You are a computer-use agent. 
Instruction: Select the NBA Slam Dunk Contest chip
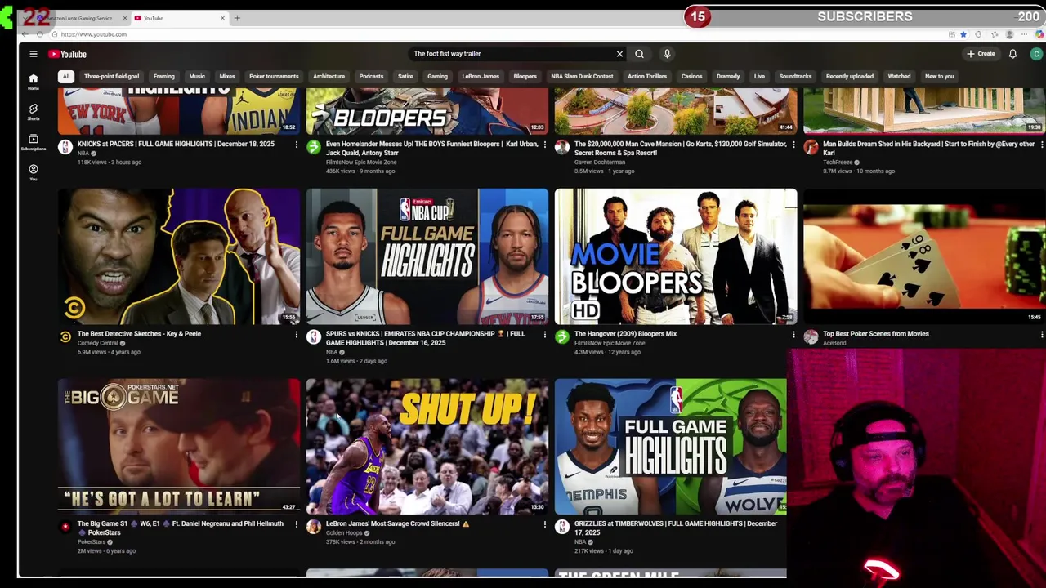coord(582,77)
